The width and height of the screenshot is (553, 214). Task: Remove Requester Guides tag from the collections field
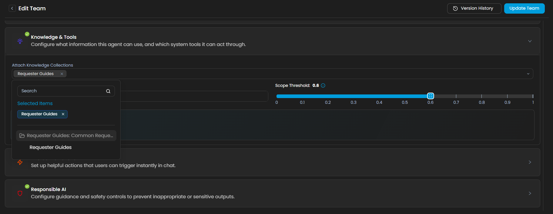point(62,74)
